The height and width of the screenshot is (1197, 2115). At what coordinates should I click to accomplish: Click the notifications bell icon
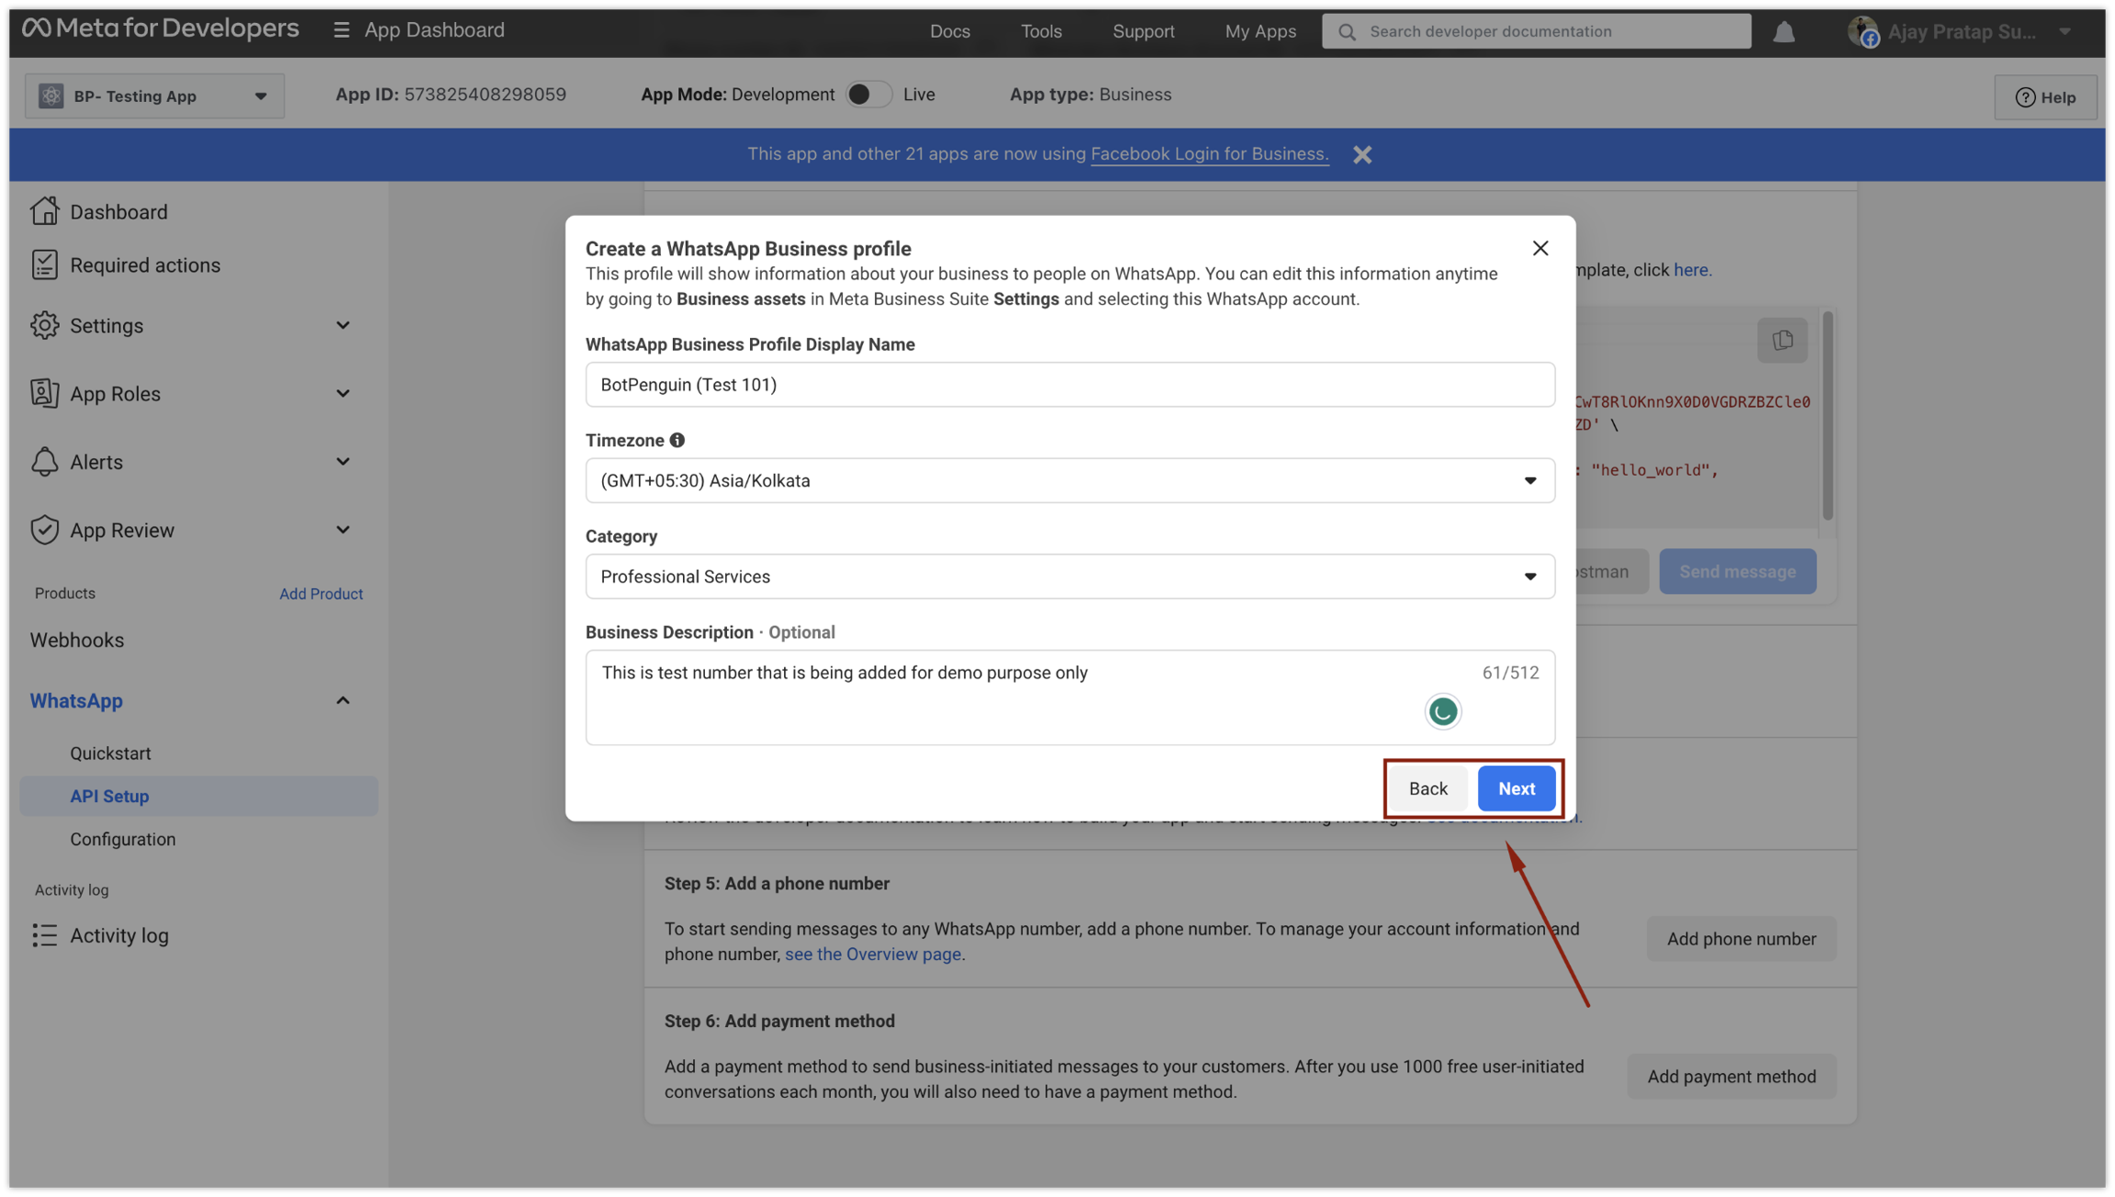coord(1784,32)
